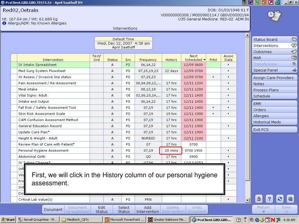Click the Document button
This screenshot has width=299, height=224.
(x=53, y=209)
